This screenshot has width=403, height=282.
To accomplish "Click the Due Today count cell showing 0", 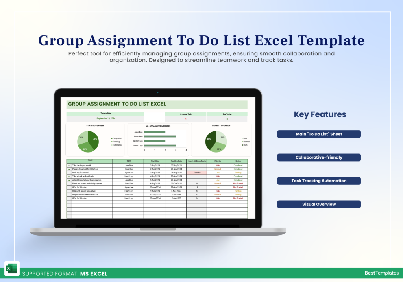I will point(227,119).
